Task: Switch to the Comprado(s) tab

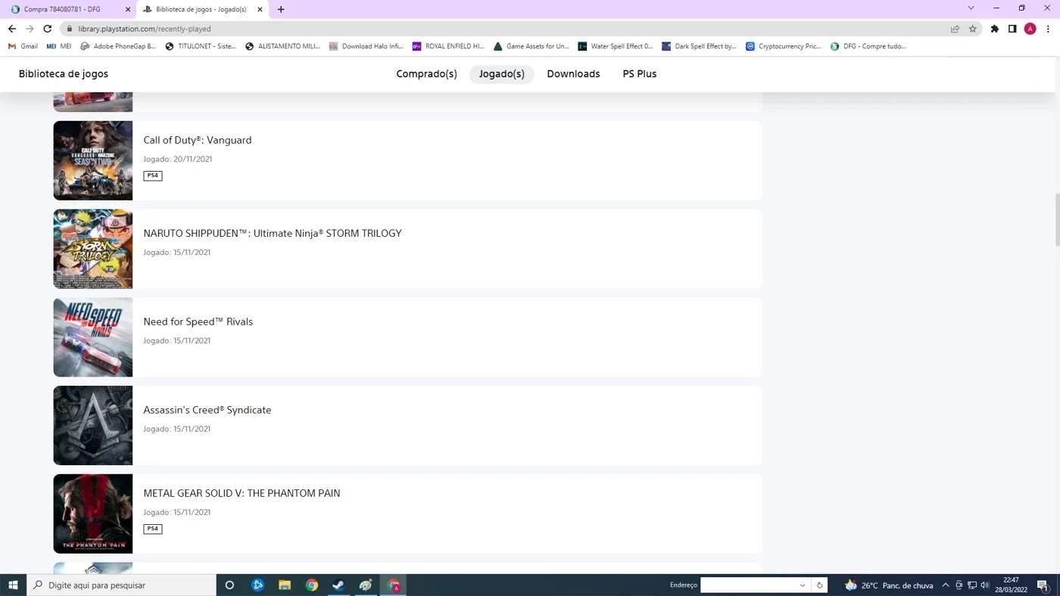Action: [426, 74]
